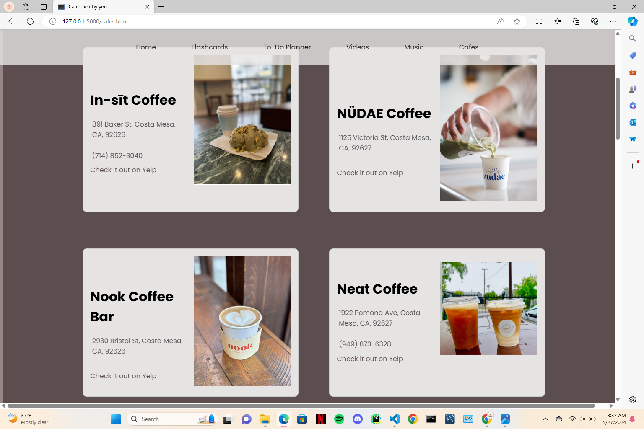Click the scroll down arrow
The image size is (644, 429).
[x=618, y=399]
